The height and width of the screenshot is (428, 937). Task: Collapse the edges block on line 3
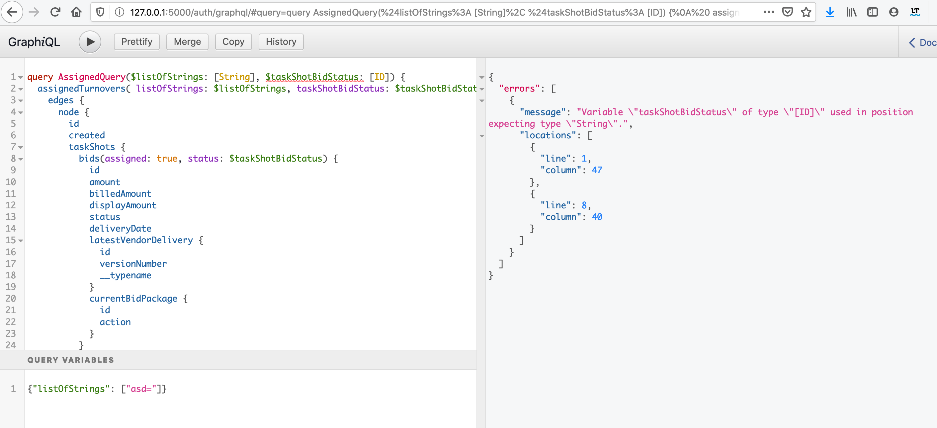(20, 101)
